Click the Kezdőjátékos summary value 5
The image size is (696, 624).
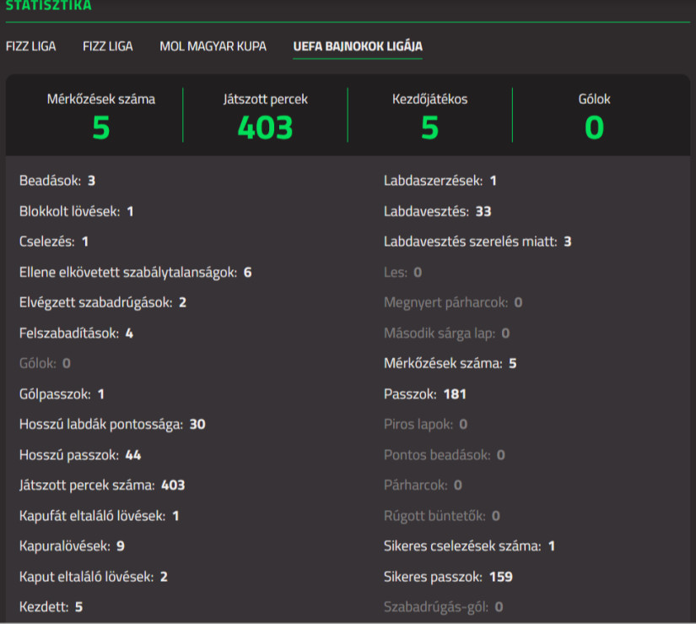click(x=429, y=127)
